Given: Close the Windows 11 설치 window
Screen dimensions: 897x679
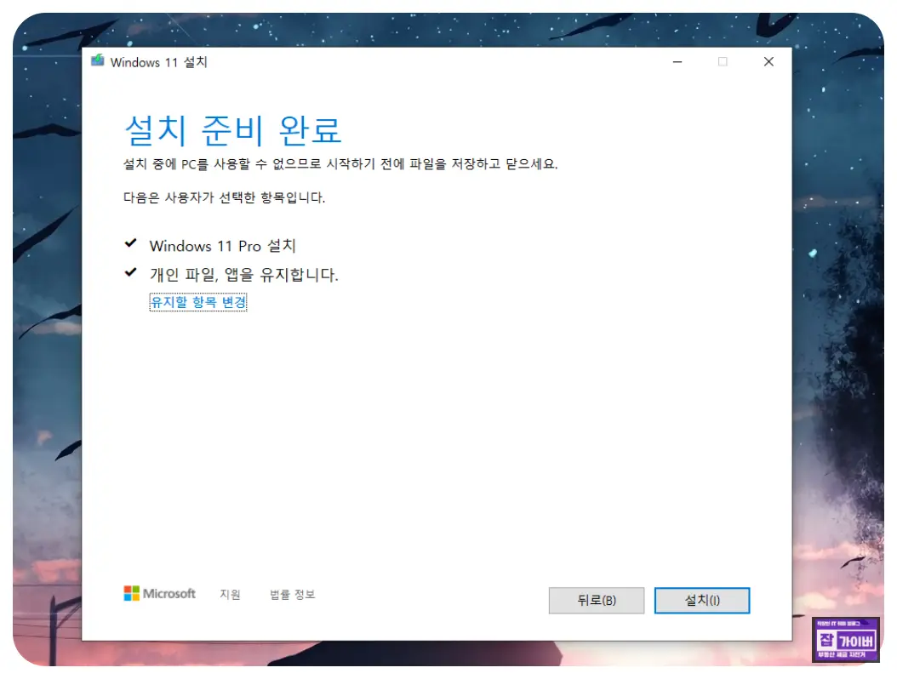Looking at the screenshot, I should pyautogui.click(x=768, y=62).
